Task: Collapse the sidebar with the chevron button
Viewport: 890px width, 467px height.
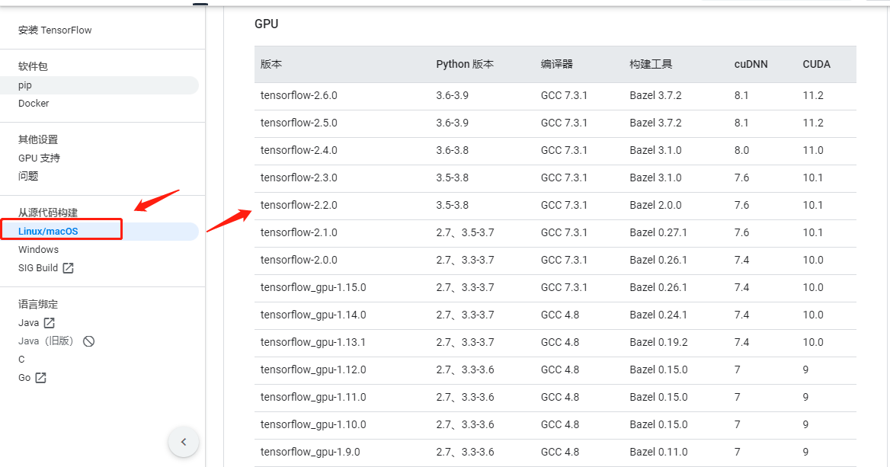Action: pos(184,441)
